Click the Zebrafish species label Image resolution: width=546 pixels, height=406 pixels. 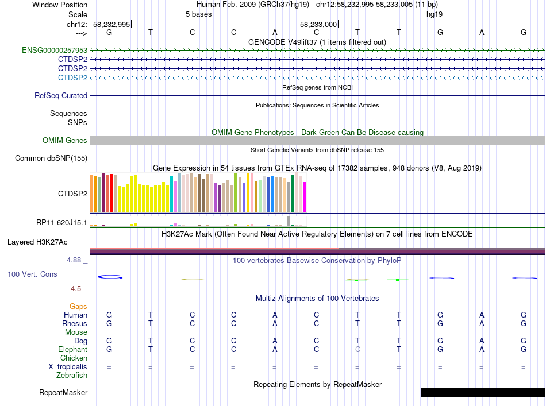[x=72, y=376]
